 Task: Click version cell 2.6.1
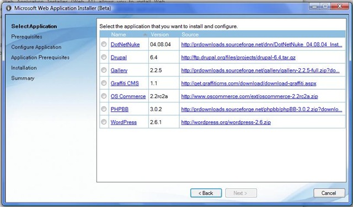tap(164, 122)
